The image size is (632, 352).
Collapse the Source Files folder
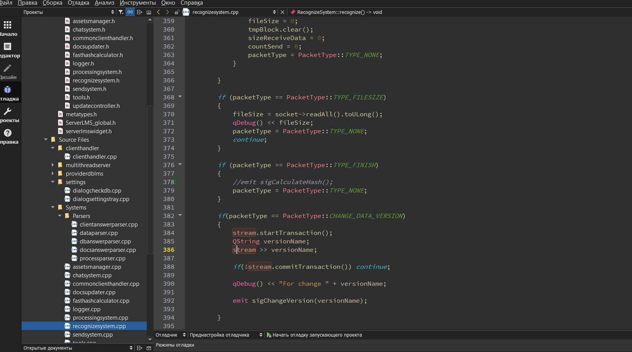click(x=46, y=140)
